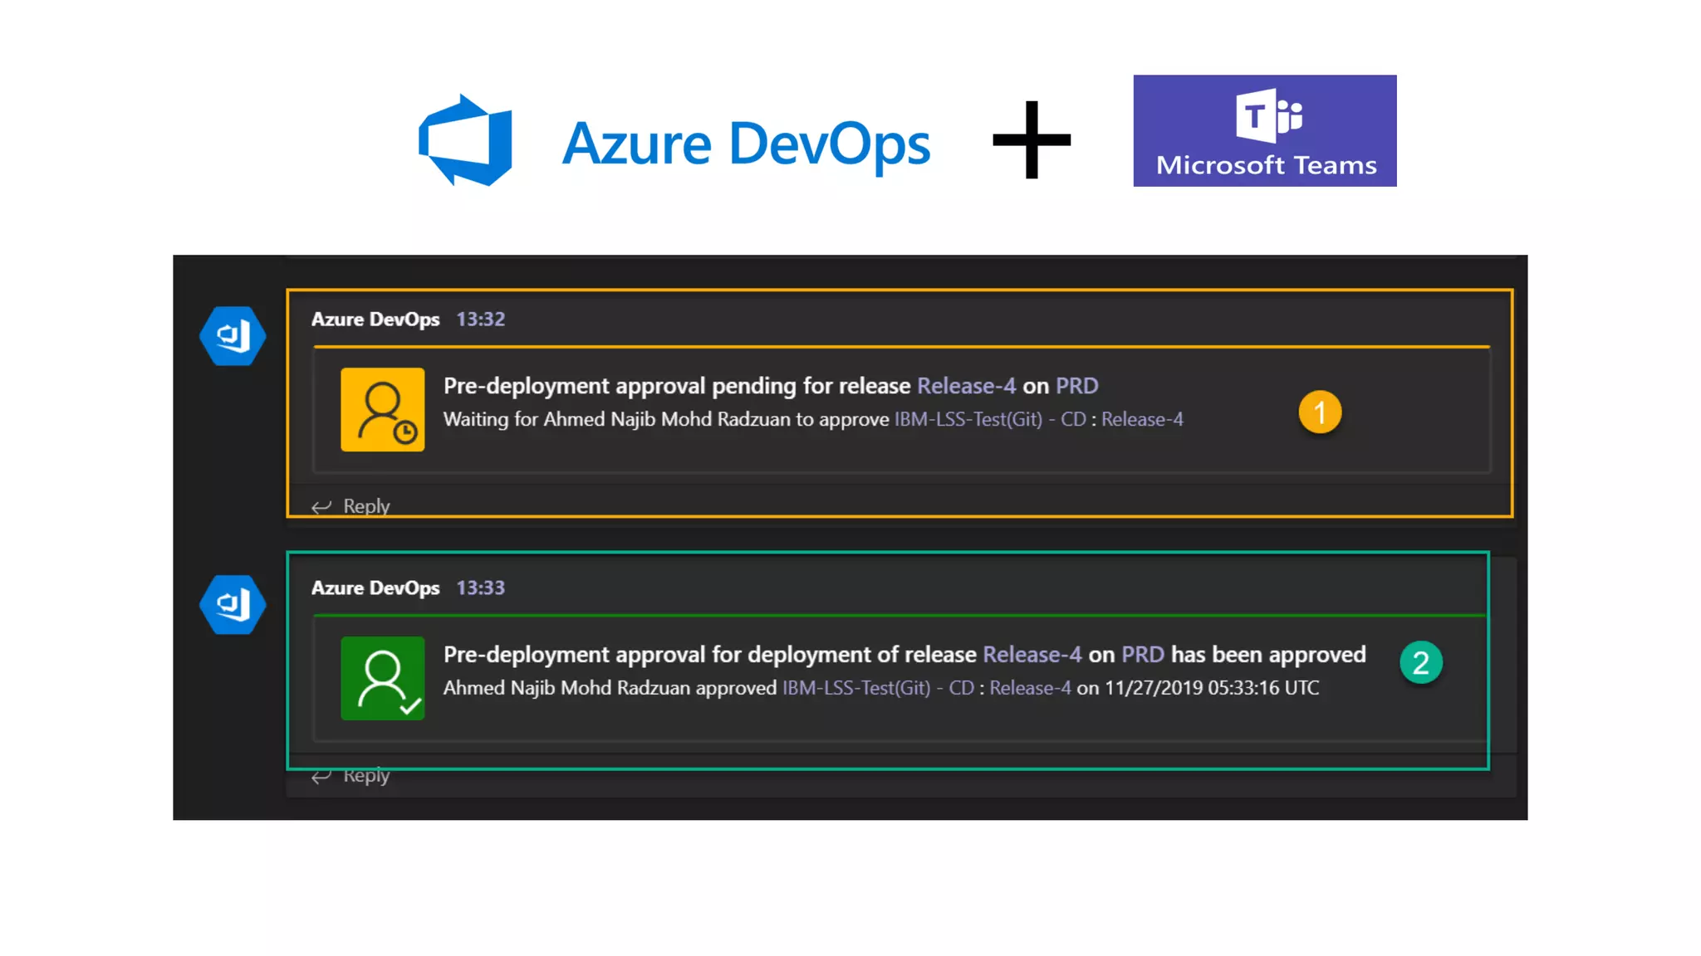The width and height of the screenshot is (1701, 956).
Task: Click the orange number 1 badge
Action: (x=1320, y=412)
